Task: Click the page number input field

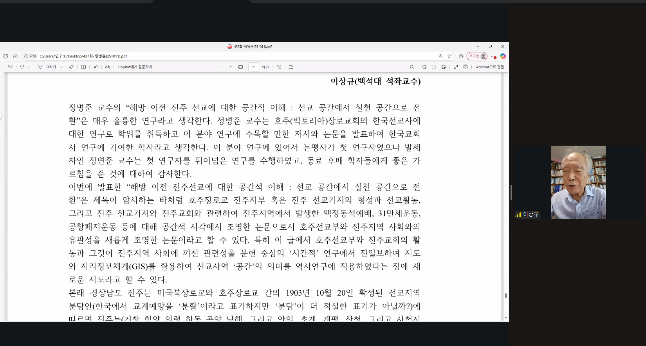Action: [x=254, y=67]
